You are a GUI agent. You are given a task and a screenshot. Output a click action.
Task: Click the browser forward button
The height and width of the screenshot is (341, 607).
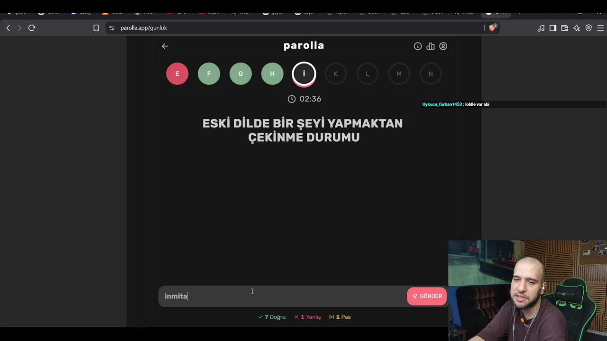point(19,28)
